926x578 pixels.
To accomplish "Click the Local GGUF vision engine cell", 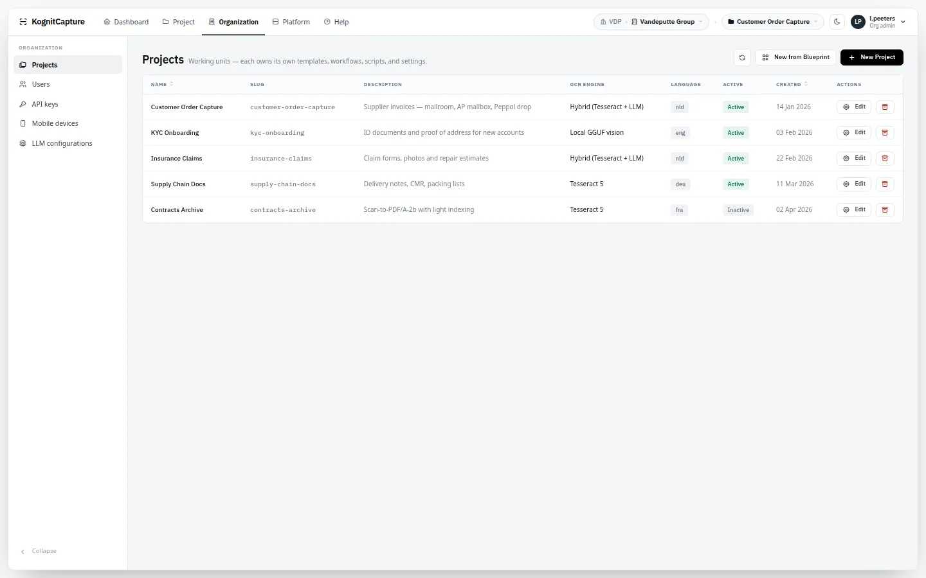I will pos(597,133).
